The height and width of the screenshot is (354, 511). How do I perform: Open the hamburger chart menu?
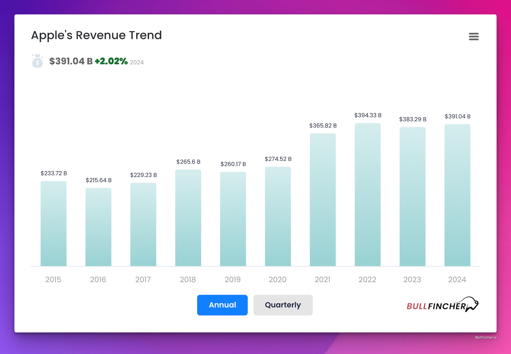tap(474, 37)
